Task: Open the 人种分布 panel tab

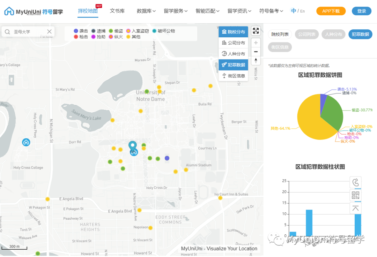Action: click(x=333, y=34)
